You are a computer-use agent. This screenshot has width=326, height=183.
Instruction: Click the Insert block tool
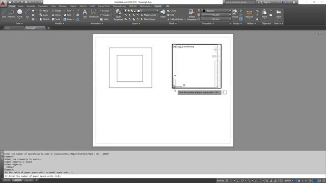tap(163, 14)
